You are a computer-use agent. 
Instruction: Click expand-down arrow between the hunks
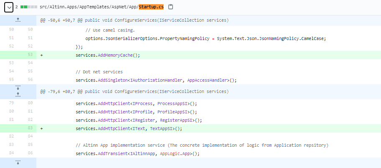coord(18,88)
